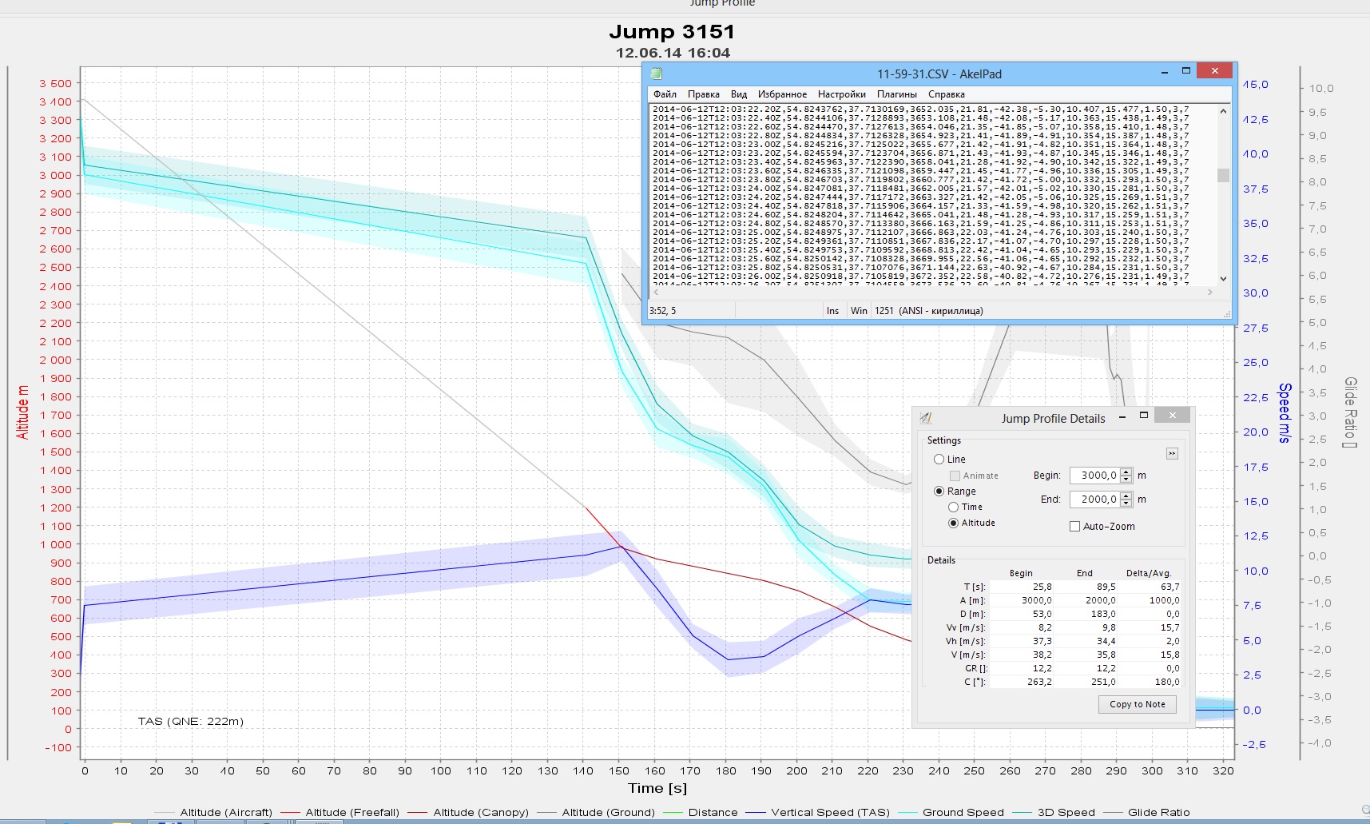Click CSV line starting 2014-06-12T12:03:24.00Z
The height and width of the screenshot is (824, 1370).
point(920,188)
